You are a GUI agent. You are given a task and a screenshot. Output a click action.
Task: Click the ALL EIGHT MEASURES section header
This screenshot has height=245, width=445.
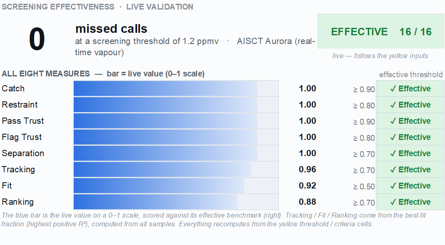point(46,74)
